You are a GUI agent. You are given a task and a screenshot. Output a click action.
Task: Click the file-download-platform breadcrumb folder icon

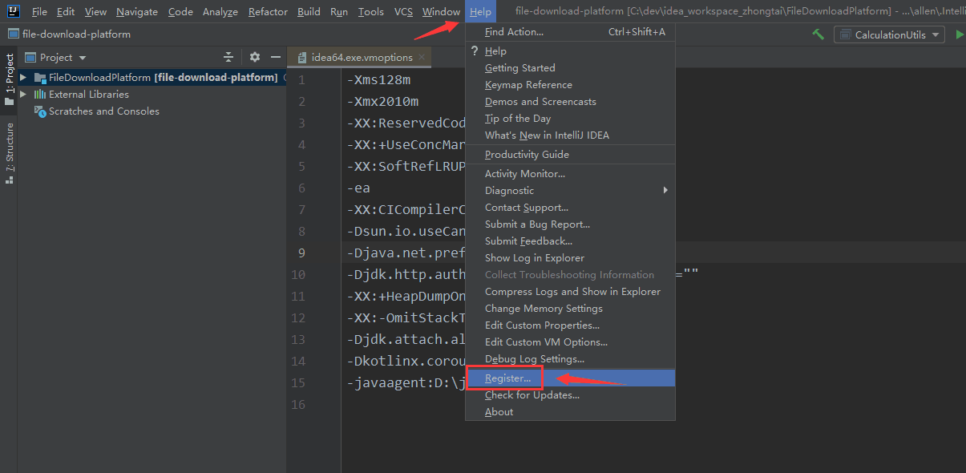pyautogui.click(x=13, y=34)
